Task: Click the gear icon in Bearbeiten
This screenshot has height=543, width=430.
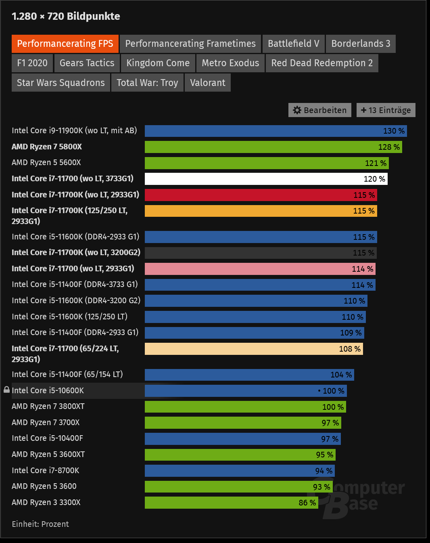Action: coord(297,110)
